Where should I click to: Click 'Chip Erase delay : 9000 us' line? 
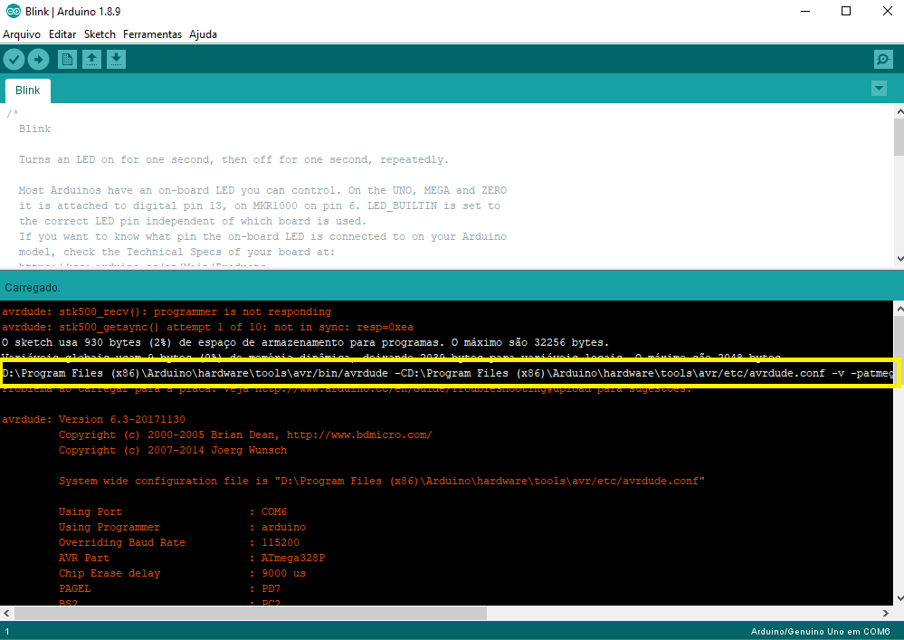pyautogui.click(x=182, y=574)
